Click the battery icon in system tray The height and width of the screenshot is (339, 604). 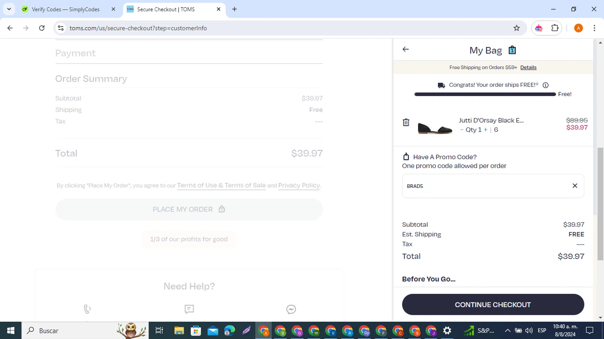tap(519, 331)
